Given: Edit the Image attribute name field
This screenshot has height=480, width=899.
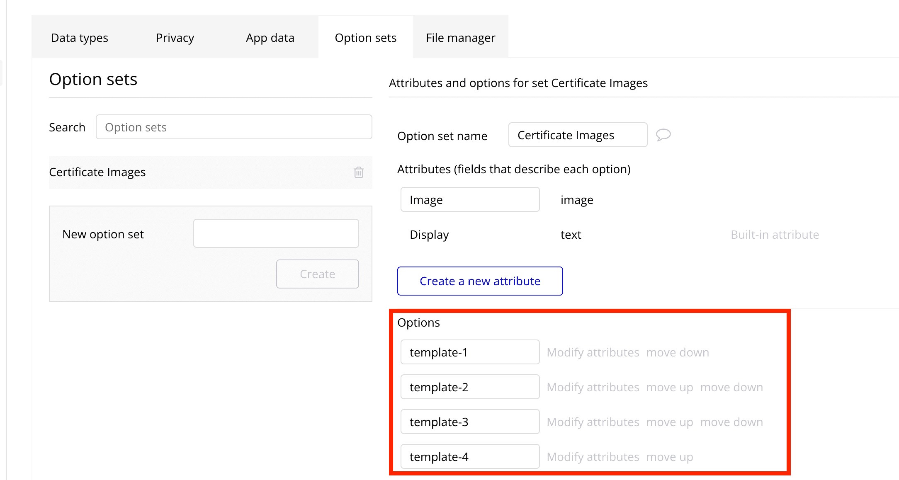Looking at the screenshot, I should (470, 200).
